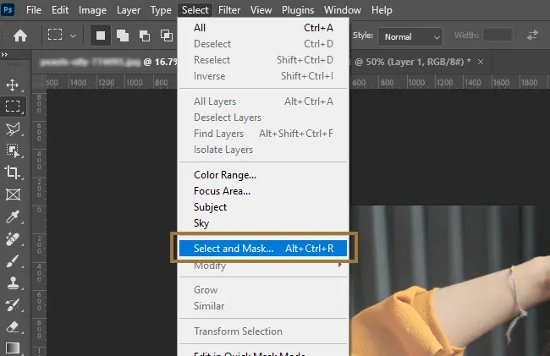This screenshot has height=356, width=550.
Task: Select the Brush tool
Action: 13,261
